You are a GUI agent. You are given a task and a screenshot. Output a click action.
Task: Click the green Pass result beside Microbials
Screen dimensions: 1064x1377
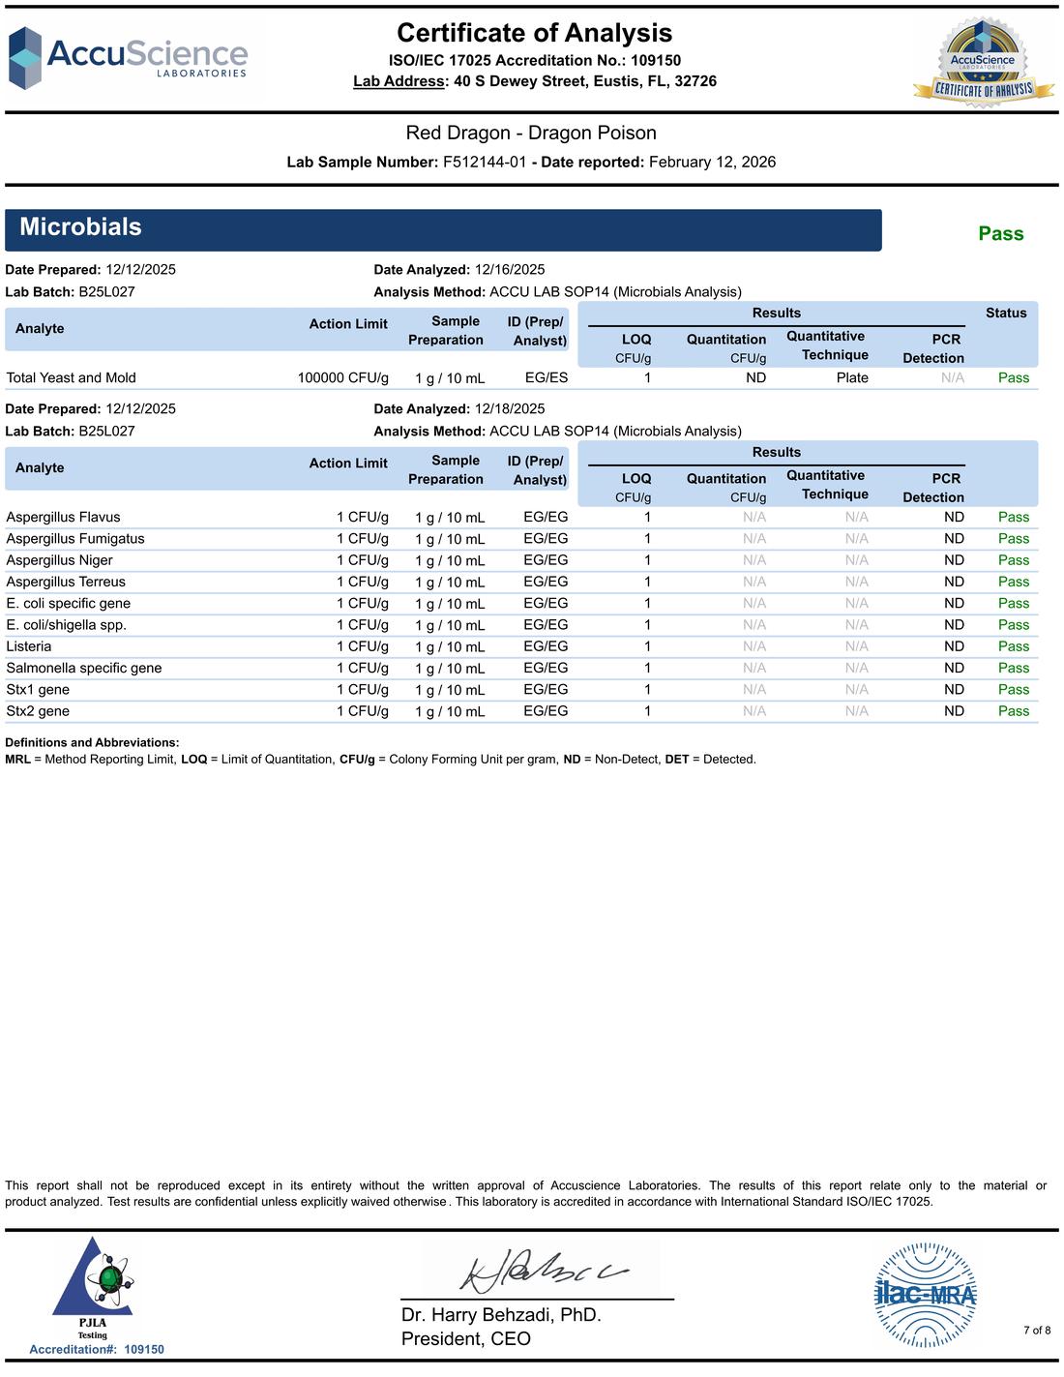pos(1000,233)
